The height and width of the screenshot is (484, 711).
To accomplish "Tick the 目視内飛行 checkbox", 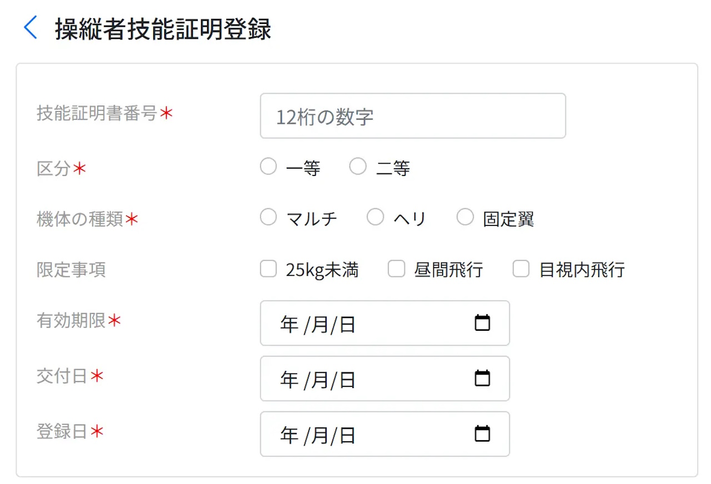I will (x=521, y=270).
